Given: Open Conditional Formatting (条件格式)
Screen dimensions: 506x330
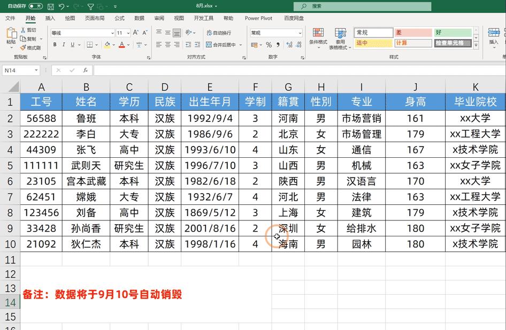Looking at the screenshot, I should (x=319, y=37).
